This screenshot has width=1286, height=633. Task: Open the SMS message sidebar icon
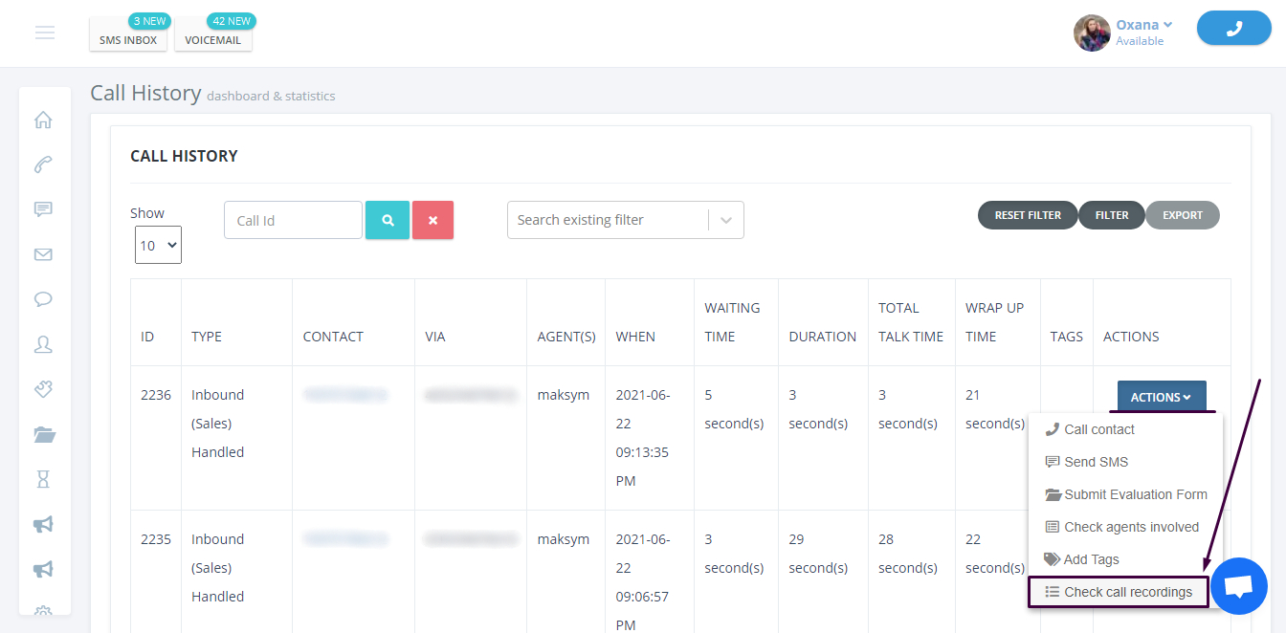click(43, 209)
